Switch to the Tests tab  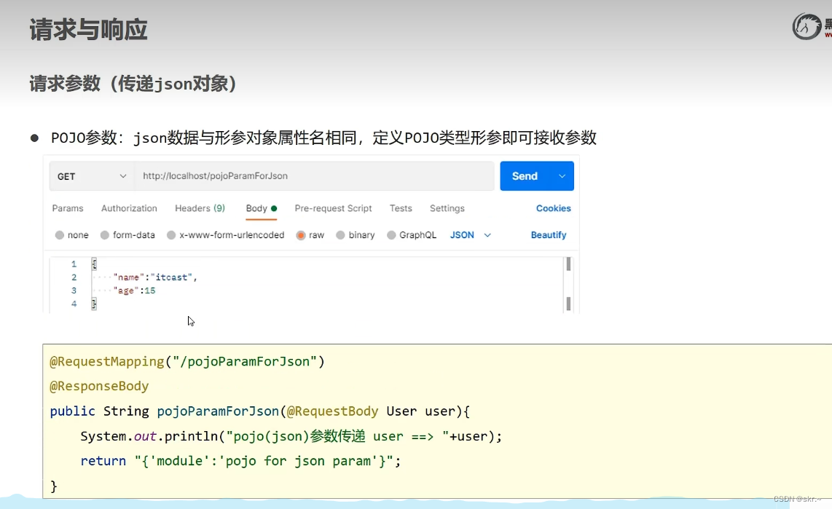click(400, 208)
